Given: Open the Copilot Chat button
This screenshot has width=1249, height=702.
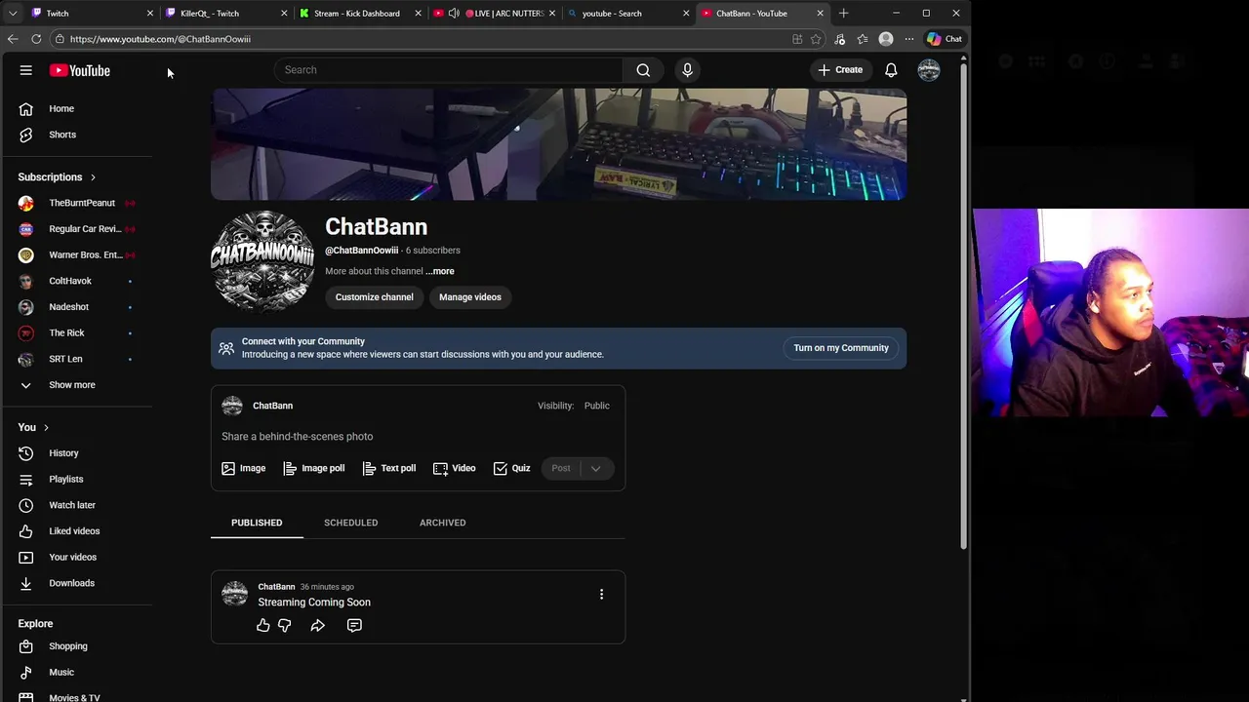Looking at the screenshot, I should pos(945,39).
